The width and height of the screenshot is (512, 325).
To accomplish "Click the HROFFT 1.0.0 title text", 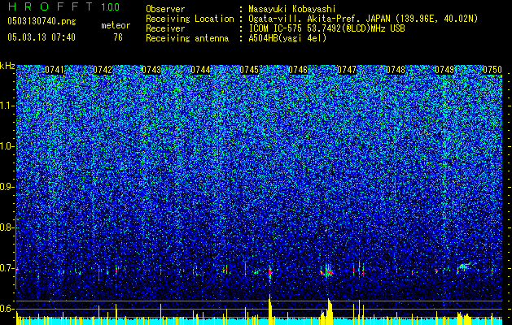I will click(x=63, y=6).
